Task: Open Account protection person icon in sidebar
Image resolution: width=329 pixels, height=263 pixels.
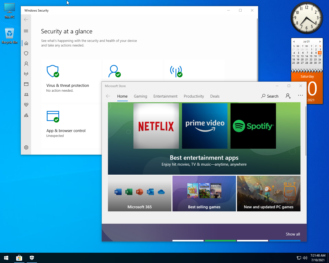Action: coord(26,64)
